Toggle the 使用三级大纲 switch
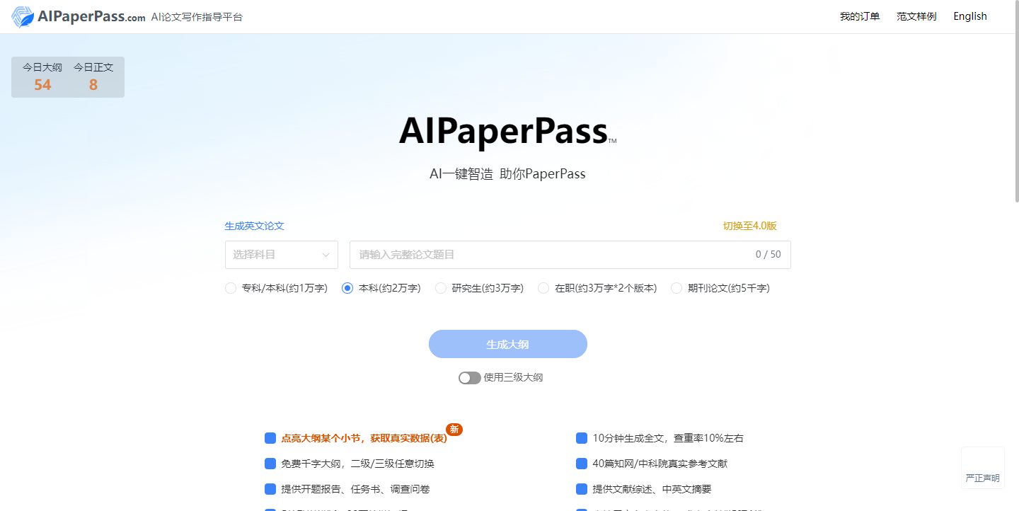Screen dimensions: 1019x511 [x=470, y=378]
